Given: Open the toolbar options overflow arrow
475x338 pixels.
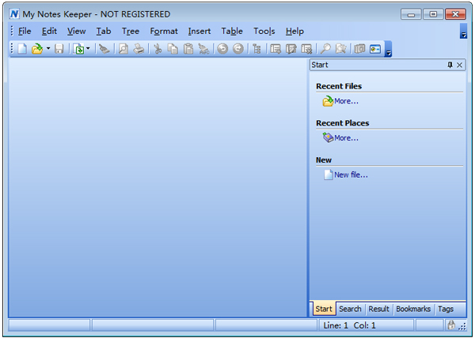Looking at the screenshot, I should point(388,51).
